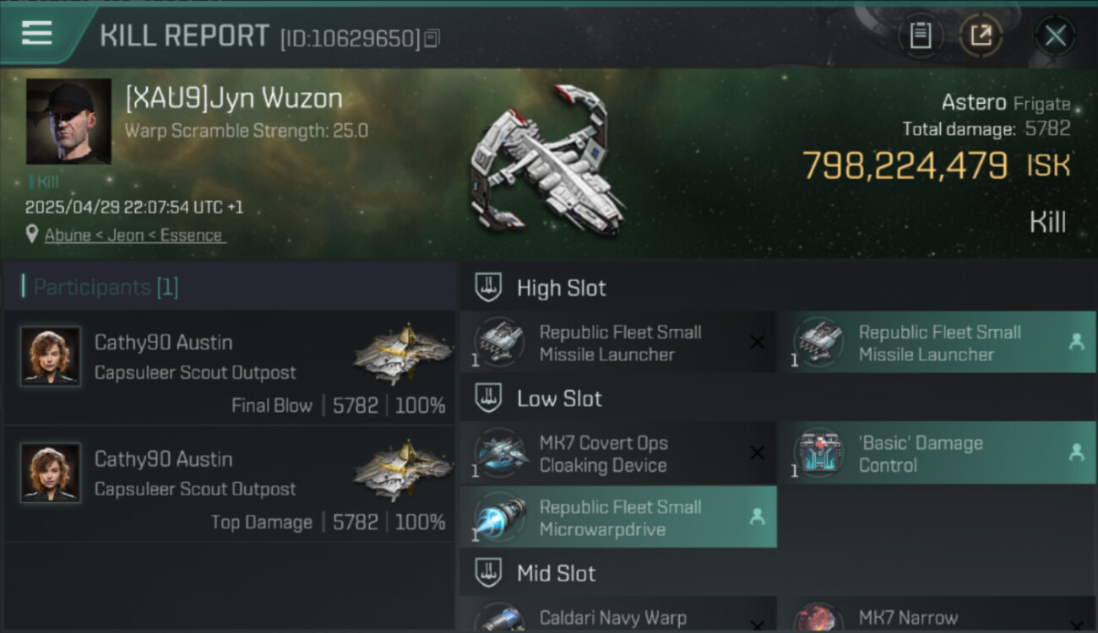The height and width of the screenshot is (633, 1098).
Task: Open Jyn Wuzon's pilot portrait
Action: pyautogui.click(x=68, y=122)
